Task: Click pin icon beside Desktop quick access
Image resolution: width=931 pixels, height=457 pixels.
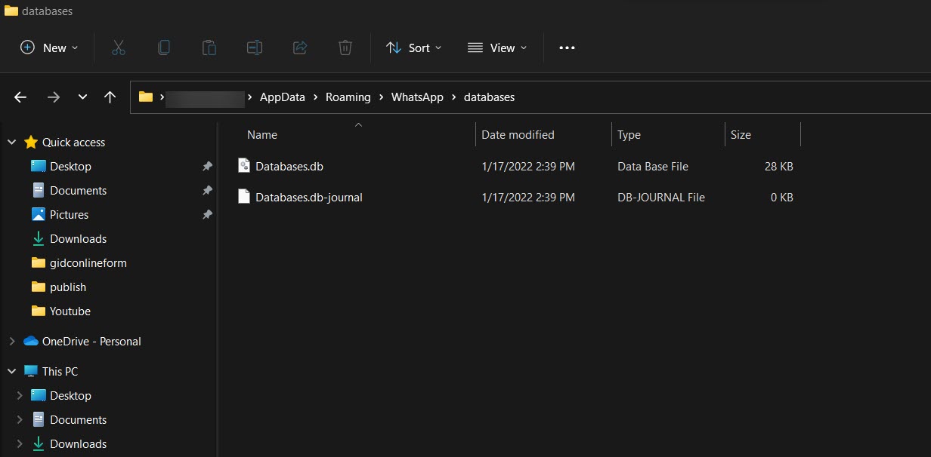Action: tap(207, 166)
